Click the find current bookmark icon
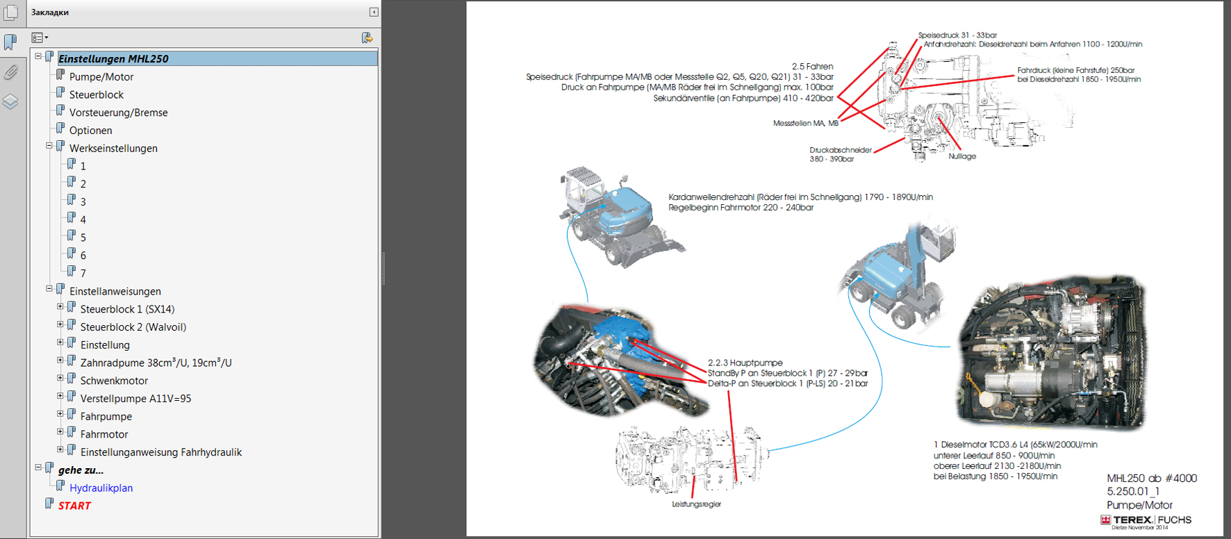 [x=367, y=38]
